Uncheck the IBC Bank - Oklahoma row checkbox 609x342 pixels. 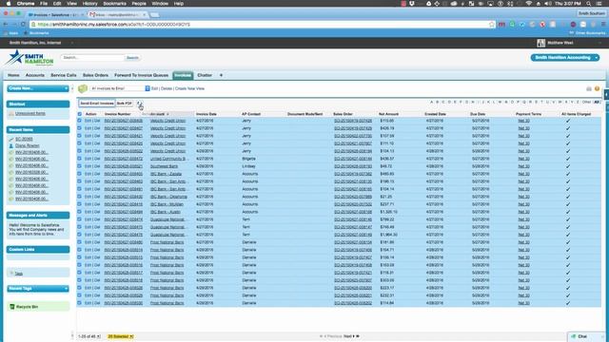click(x=80, y=197)
